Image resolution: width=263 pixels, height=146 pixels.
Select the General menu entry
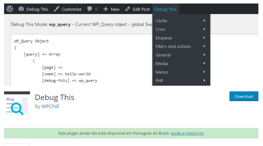pyautogui.click(x=181, y=55)
